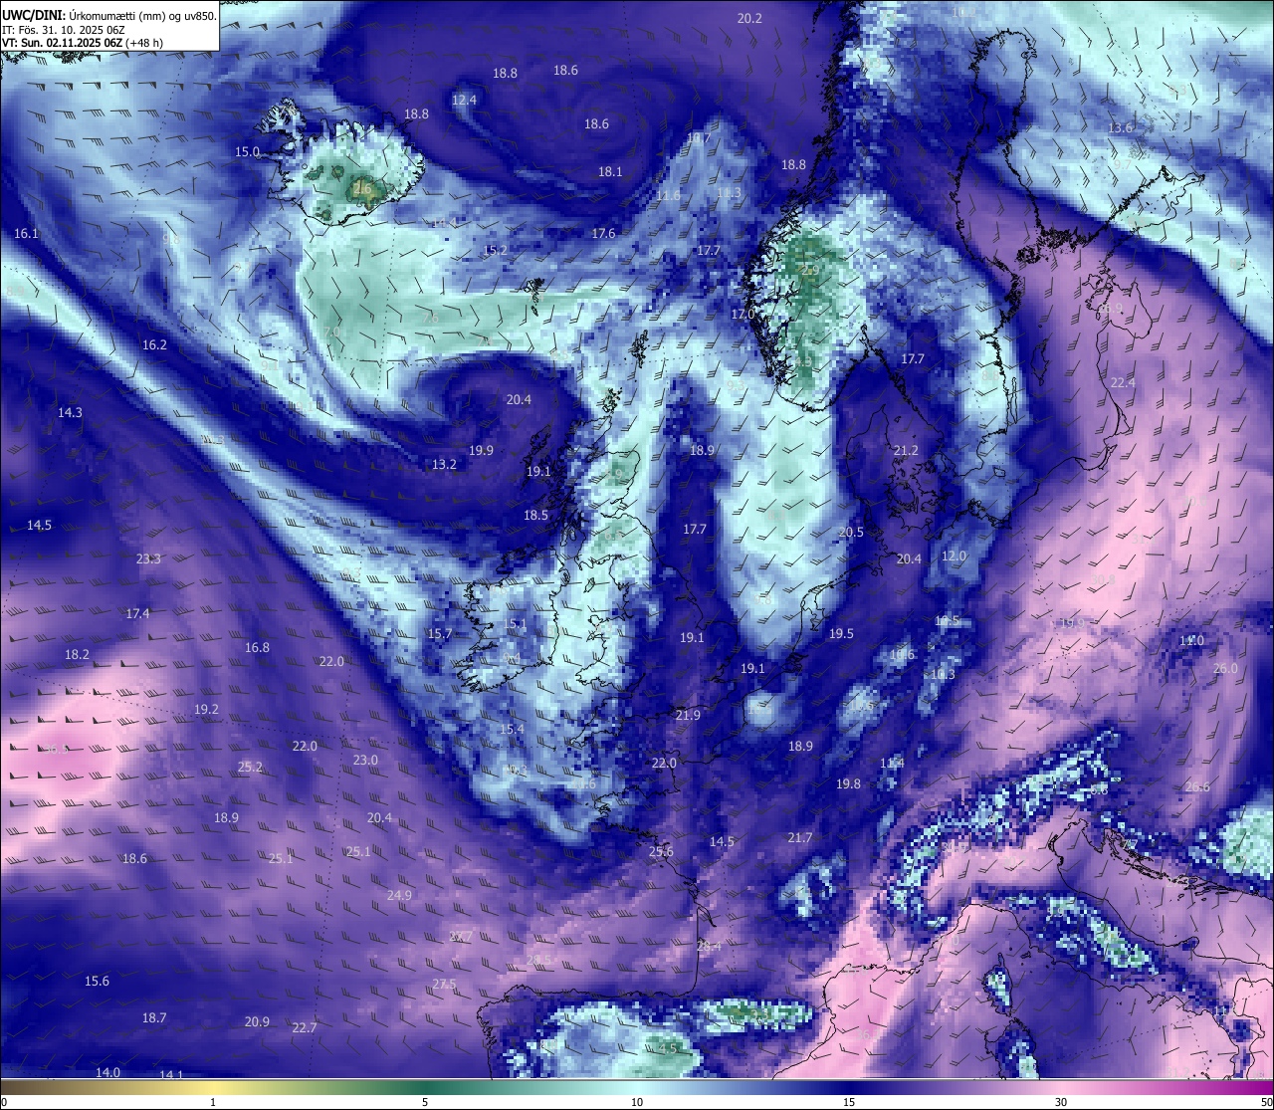Click the 15.4 map value
The height and width of the screenshot is (1110, 1274).
coord(512,730)
